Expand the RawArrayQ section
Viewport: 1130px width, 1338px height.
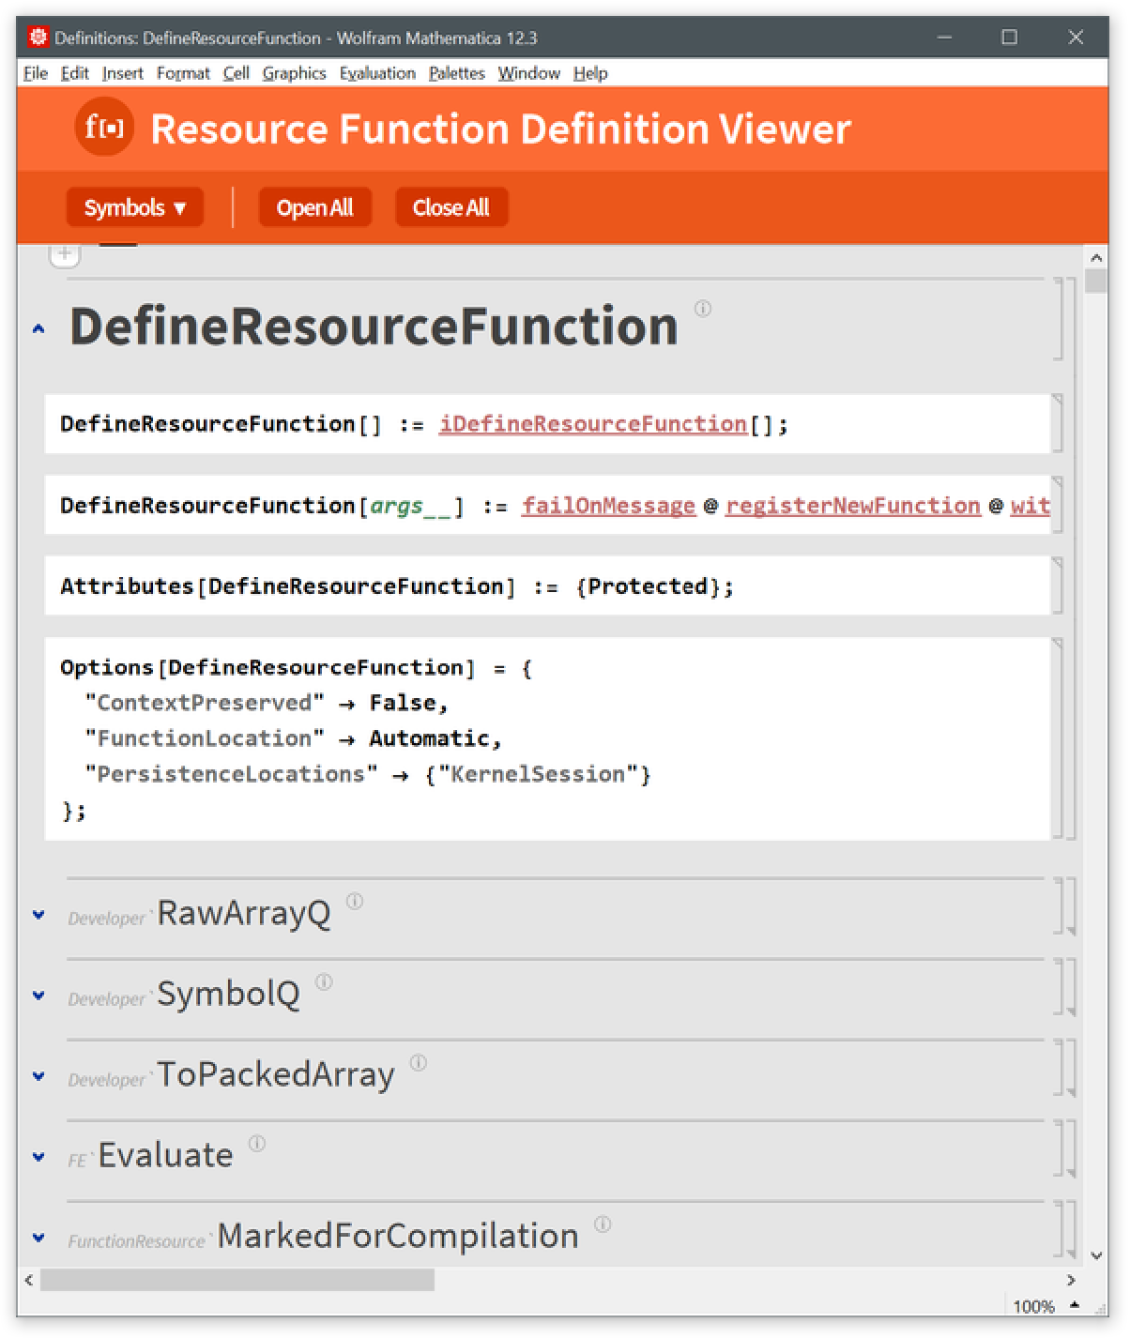(x=38, y=914)
